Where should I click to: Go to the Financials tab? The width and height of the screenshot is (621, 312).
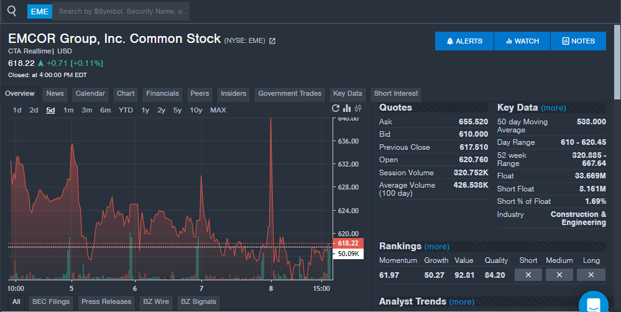click(162, 93)
